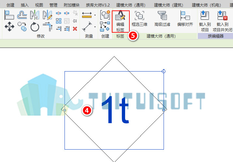
Task: Choose Mirror - Draw Axis tool with pencil
Action: point(47,15)
